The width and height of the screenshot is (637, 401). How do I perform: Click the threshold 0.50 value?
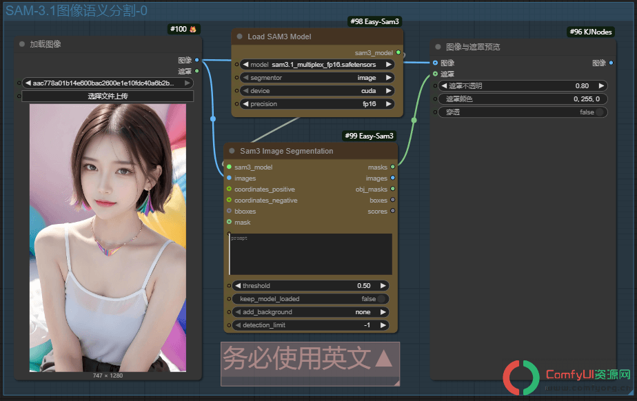pyautogui.click(x=363, y=286)
